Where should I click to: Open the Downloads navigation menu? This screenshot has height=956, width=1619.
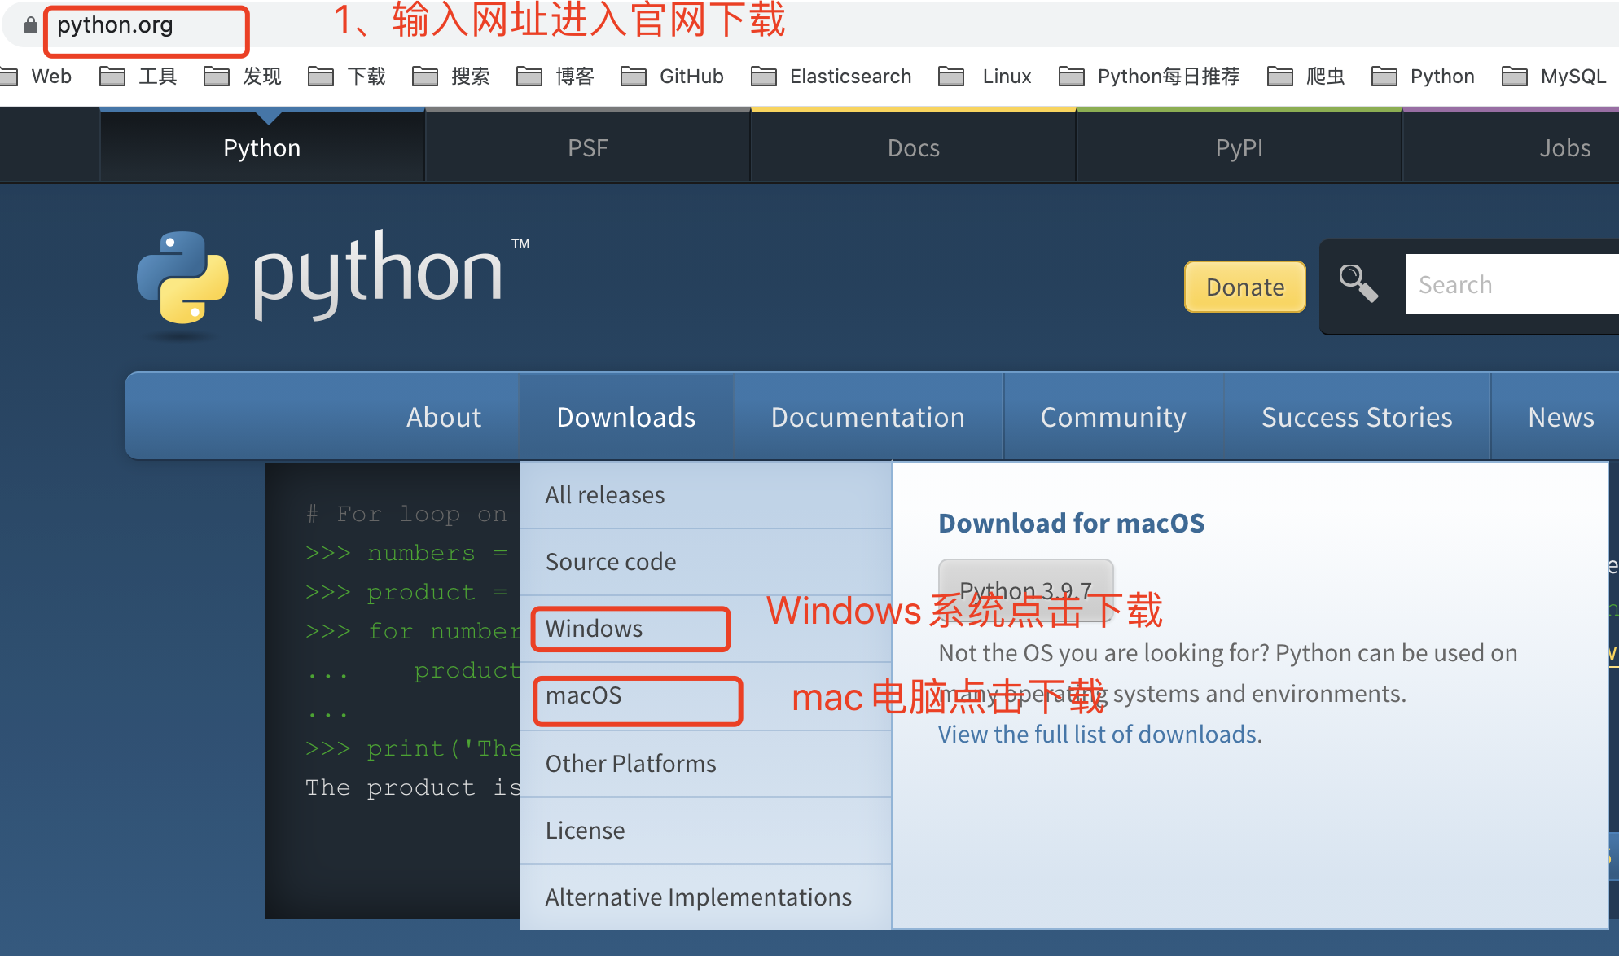pyautogui.click(x=626, y=417)
